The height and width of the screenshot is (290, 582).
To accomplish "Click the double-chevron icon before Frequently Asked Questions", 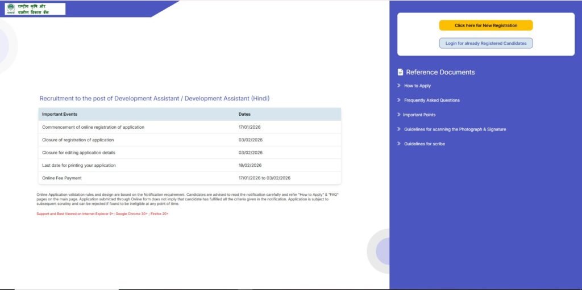I will tap(399, 100).
